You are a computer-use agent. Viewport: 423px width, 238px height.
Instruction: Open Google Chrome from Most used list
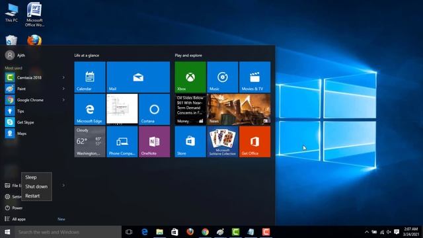[x=35, y=100]
